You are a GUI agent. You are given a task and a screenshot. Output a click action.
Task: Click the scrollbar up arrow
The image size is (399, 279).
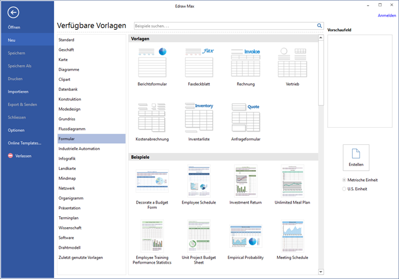pyautogui.click(x=321, y=38)
